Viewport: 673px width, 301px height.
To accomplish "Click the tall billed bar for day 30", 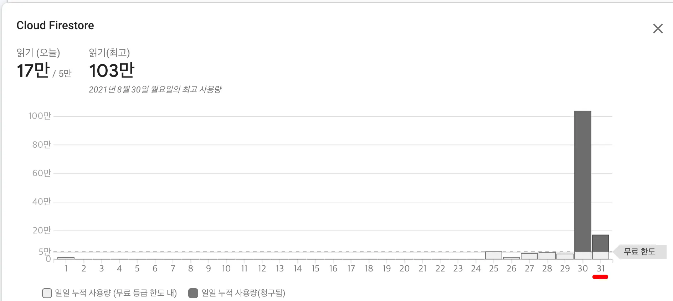I will click(583, 181).
